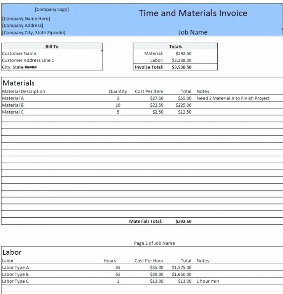The height and width of the screenshot is (294, 283).
Task: Click the $30.00 hourly rate cell
Action: (157, 274)
